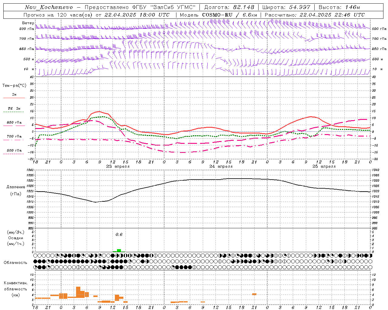Click the forecast start time 22.04.2025 18:00 UTC

[137, 15]
